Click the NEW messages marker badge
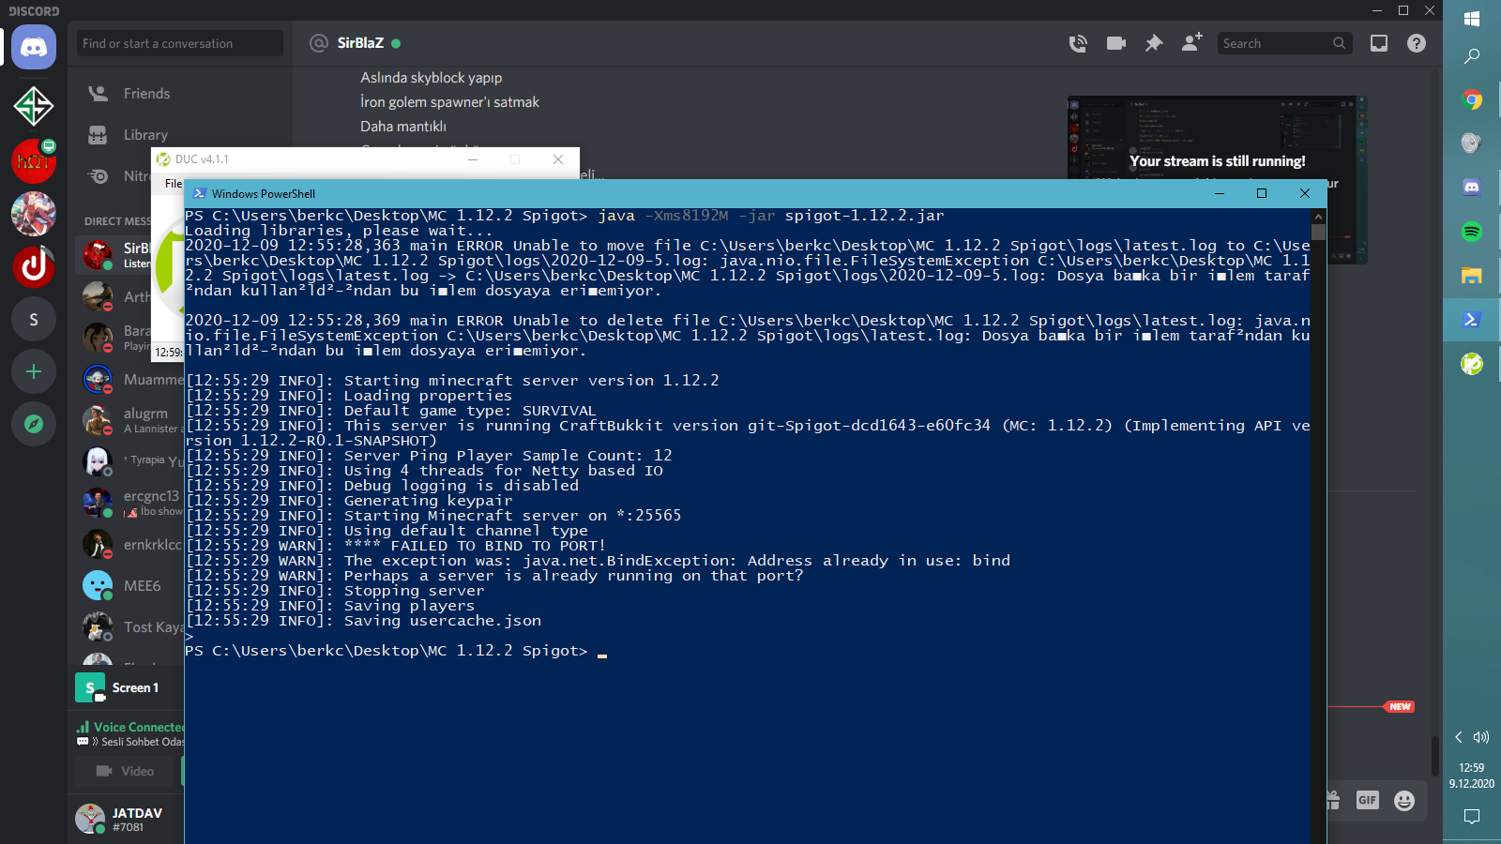1501x844 pixels. (x=1401, y=707)
